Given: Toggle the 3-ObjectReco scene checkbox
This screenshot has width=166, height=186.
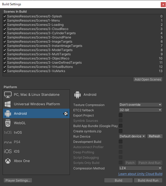Looking at the screenshot, I should click(x=5, y=58).
